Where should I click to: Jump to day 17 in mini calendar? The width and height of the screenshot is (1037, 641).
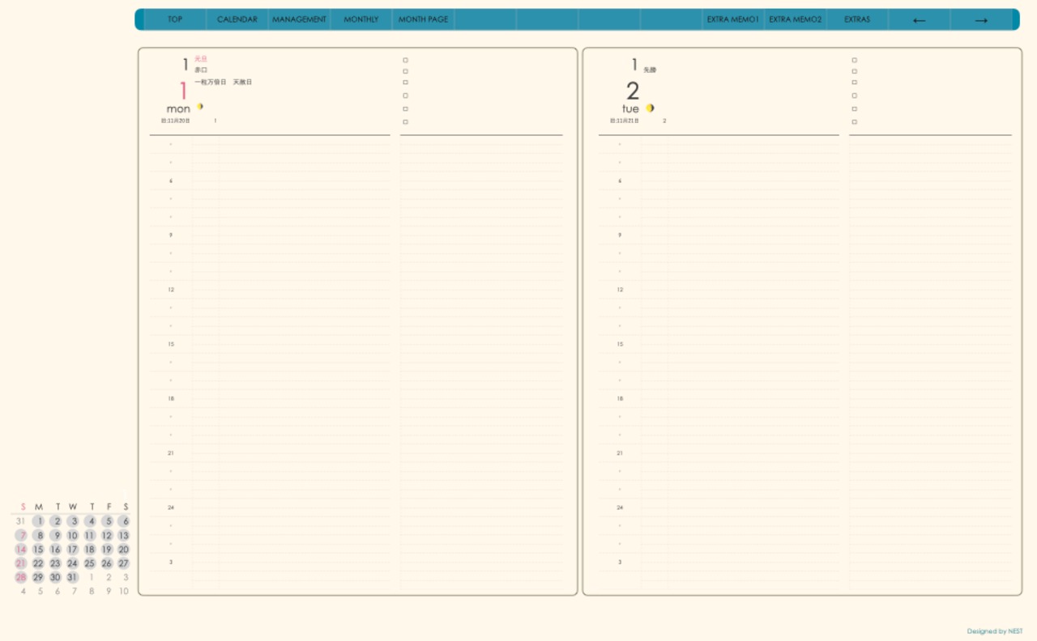(73, 550)
